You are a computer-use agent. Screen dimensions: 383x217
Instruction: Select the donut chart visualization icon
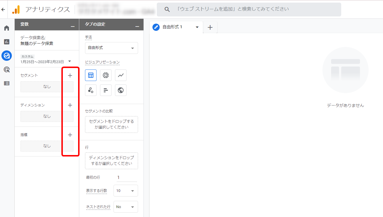click(106, 75)
